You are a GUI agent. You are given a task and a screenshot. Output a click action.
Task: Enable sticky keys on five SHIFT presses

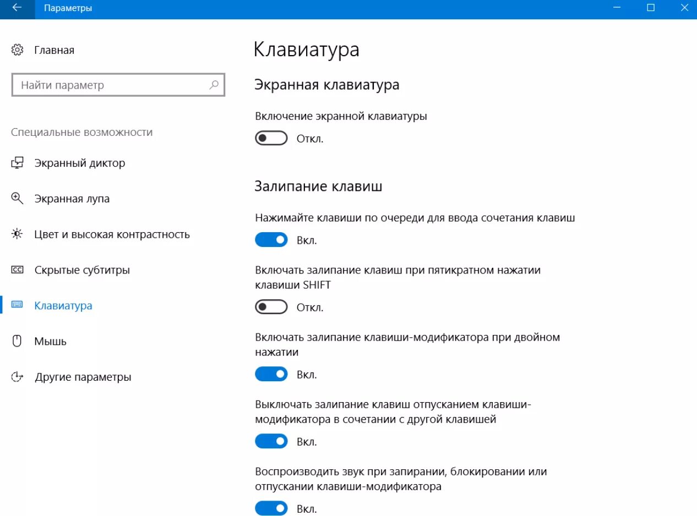[x=271, y=307]
